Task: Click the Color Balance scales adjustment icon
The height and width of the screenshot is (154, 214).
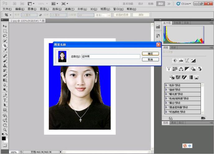Action: [x=181, y=69]
